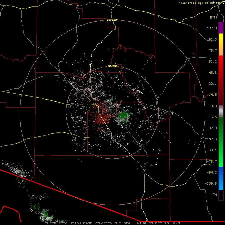Click the -0.9 velocity scale value
This screenshot has width=225, height=225.
[x=213, y=106]
